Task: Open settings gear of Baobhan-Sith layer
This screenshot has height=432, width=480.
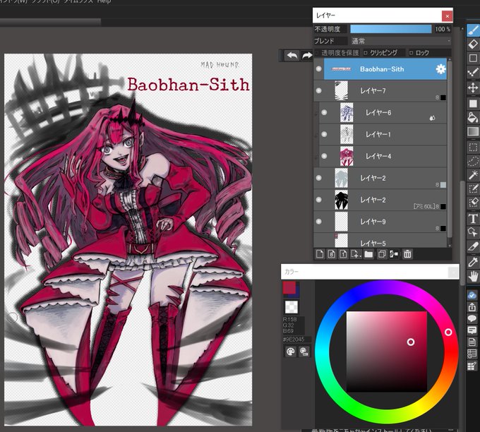Action: coord(440,69)
